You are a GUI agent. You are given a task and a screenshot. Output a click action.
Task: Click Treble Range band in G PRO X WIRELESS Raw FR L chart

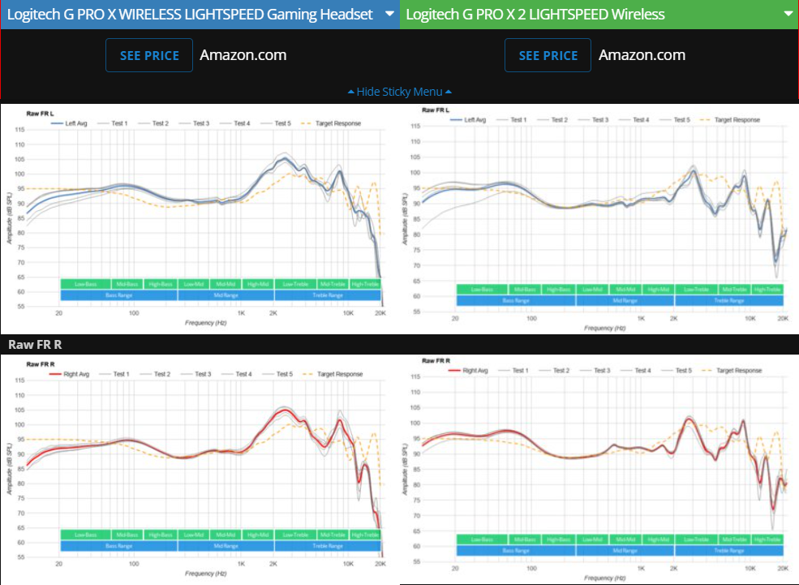(x=328, y=295)
